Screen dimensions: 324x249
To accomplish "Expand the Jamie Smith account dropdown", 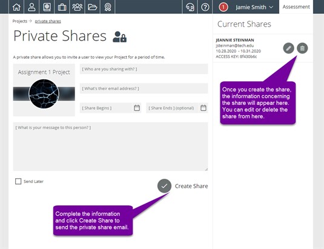I will (x=254, y=7).
